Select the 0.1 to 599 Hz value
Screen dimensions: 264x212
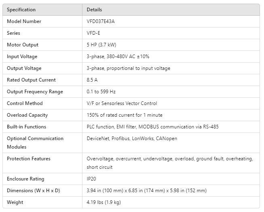coord(101,92)
